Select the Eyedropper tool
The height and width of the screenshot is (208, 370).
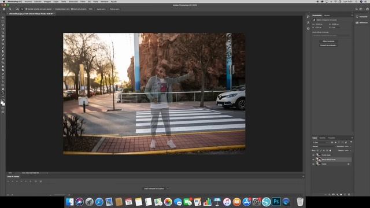click(x=3, y=40)
